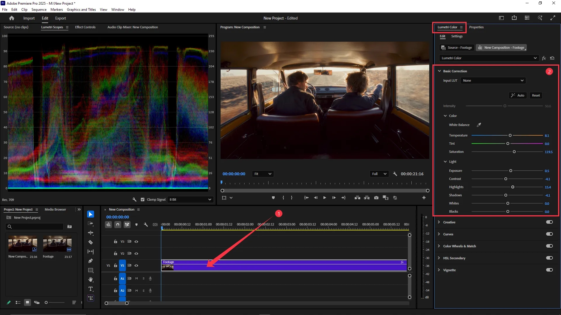This screenshot has width=561, height=315.
Task: Select the Ripple Edit tool
Action: pos(91,233)
